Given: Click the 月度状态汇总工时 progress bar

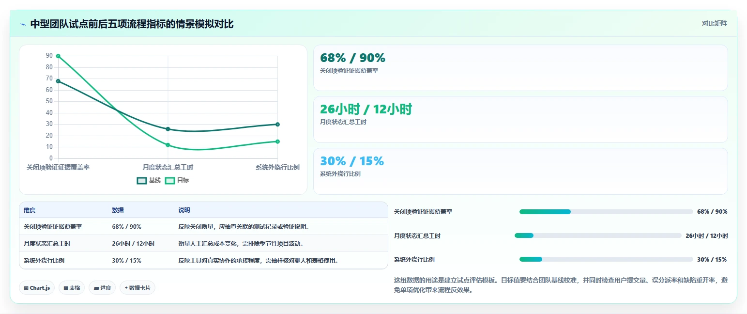Looking at the screenshot, I should click(598, 235).
